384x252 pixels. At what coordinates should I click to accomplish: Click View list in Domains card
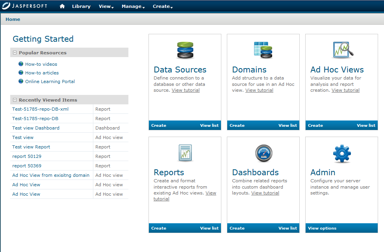point(288,125)
